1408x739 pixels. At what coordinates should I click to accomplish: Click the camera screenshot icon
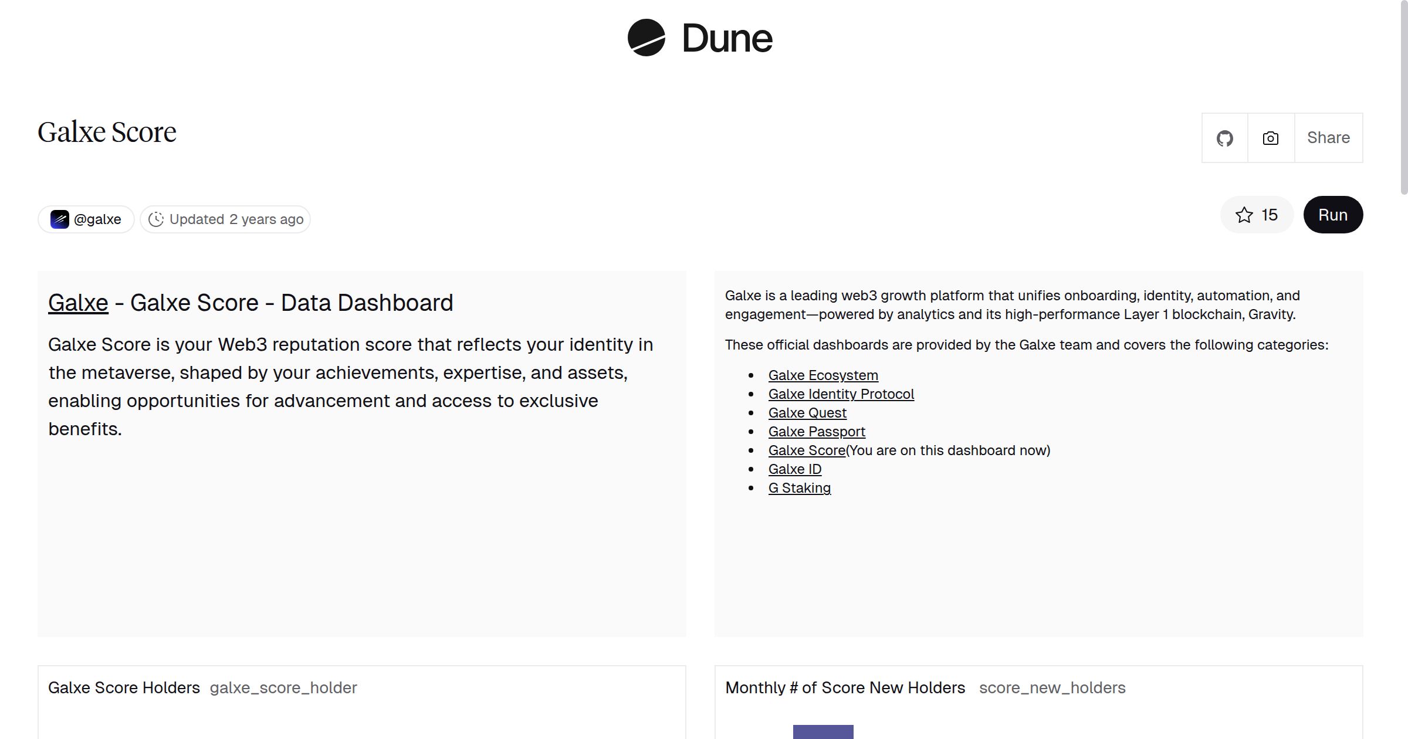click(x=1270, y=138)
